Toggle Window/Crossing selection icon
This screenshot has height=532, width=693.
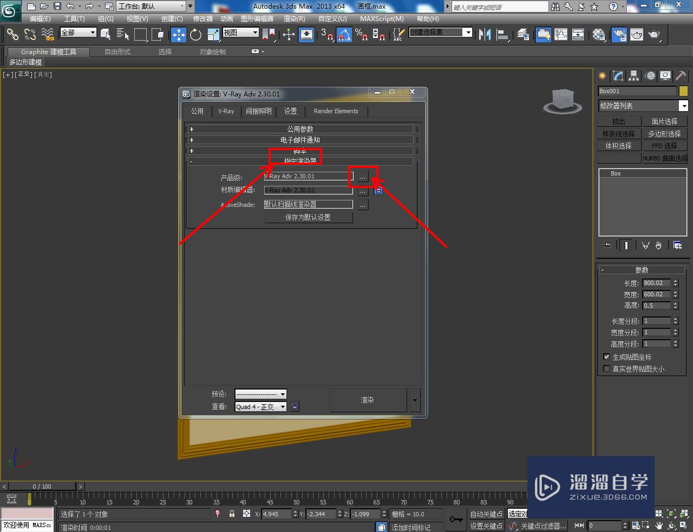coord(158,35)
